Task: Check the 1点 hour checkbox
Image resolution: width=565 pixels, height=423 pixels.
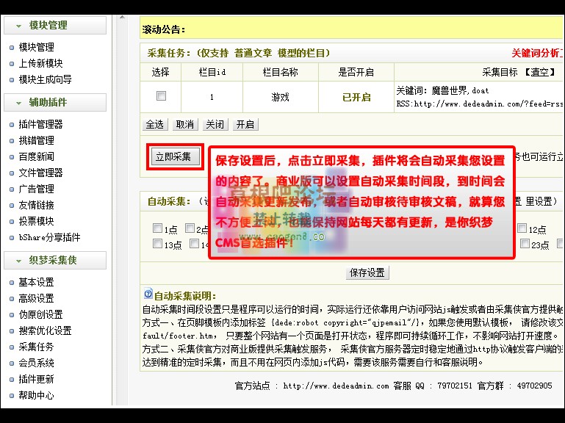Action: 157,228
